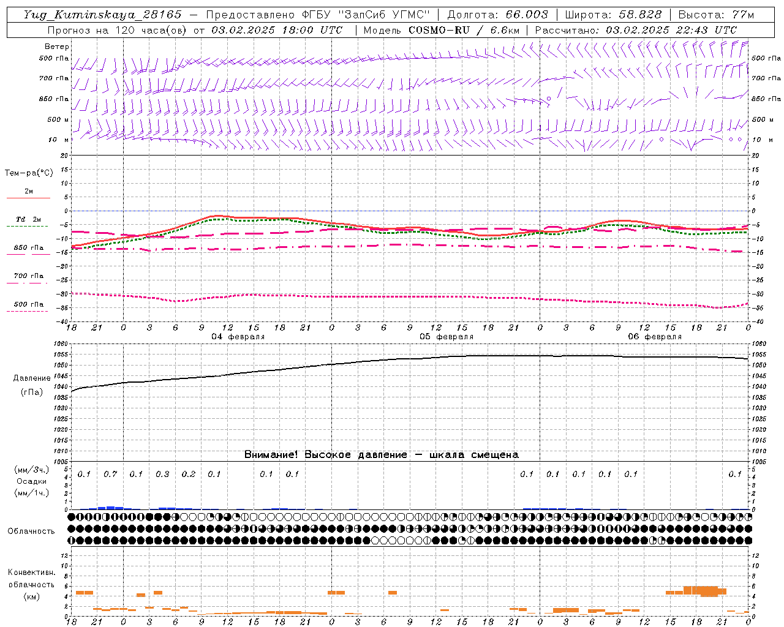Click the (мм/1ч.) unit label
Viewport: 784px width, 627px height.
(x=32, y=493)
